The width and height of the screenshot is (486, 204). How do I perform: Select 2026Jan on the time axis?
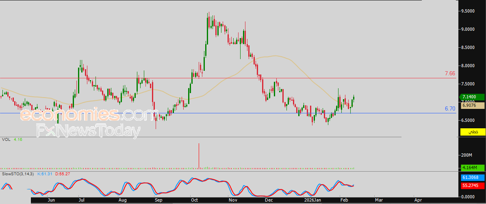(312, 200)
